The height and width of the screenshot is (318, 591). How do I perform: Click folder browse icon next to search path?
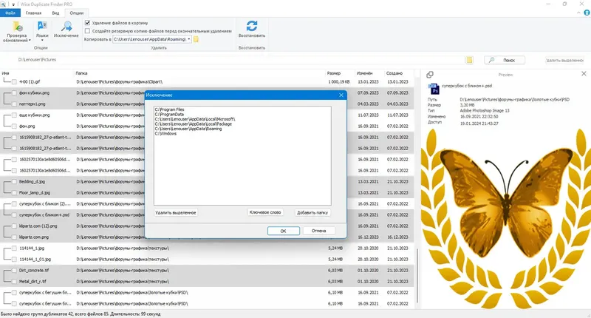click(469, 60)
